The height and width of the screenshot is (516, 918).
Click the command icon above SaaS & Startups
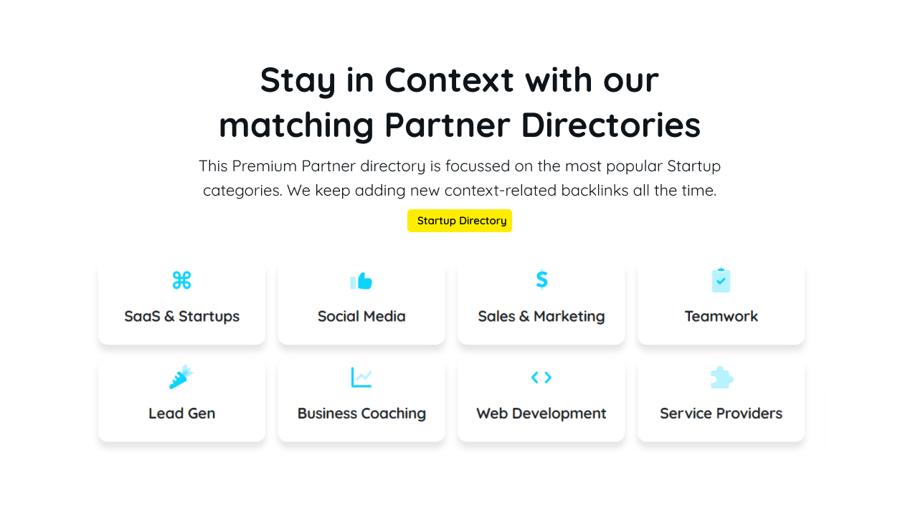pos(181,280)
